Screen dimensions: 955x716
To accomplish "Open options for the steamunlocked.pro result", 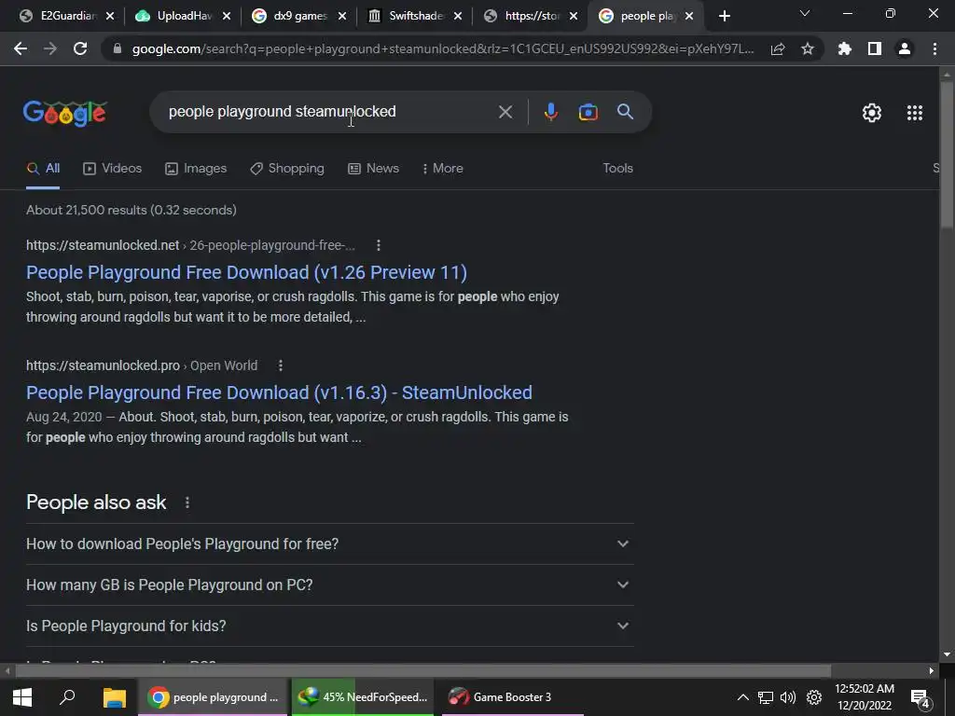I will [281, 365].
